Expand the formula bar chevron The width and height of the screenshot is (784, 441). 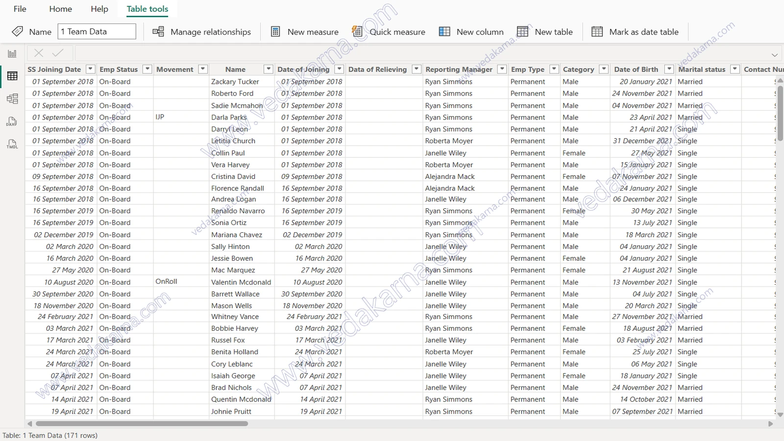click(x=775, y=55)
